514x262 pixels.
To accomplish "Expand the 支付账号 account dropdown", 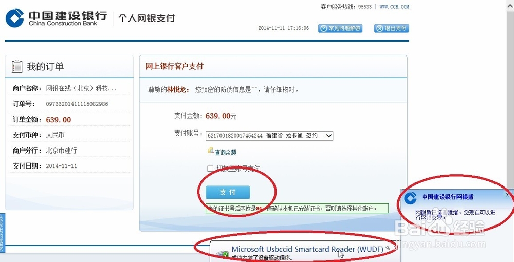I will [x=269, y=136].
